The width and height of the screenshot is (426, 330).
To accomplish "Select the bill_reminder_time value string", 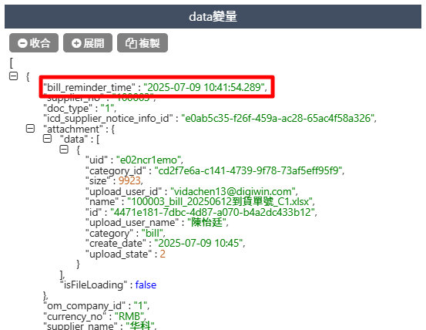I will point(204,87).
